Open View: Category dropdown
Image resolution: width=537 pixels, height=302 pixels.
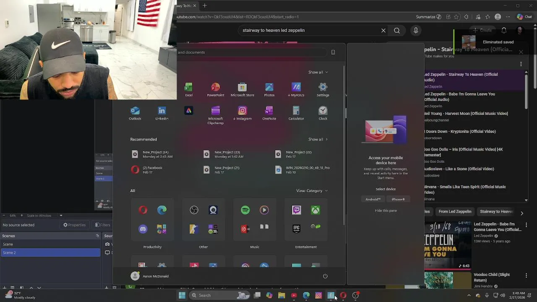tap(312, 191)
